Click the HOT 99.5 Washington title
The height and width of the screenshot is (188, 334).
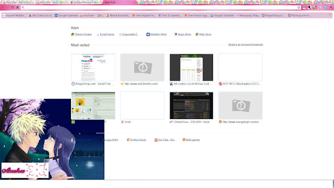[242, 84]
